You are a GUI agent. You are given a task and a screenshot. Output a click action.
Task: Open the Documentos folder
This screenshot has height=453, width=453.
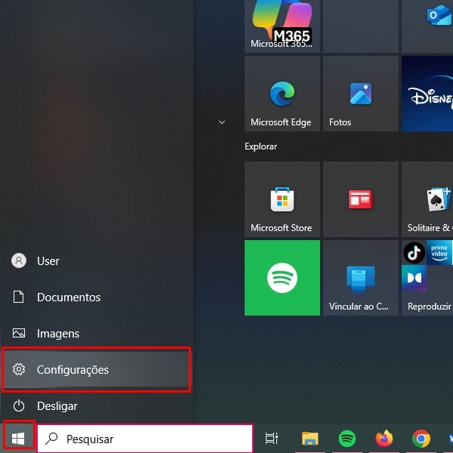coord(97,297)
